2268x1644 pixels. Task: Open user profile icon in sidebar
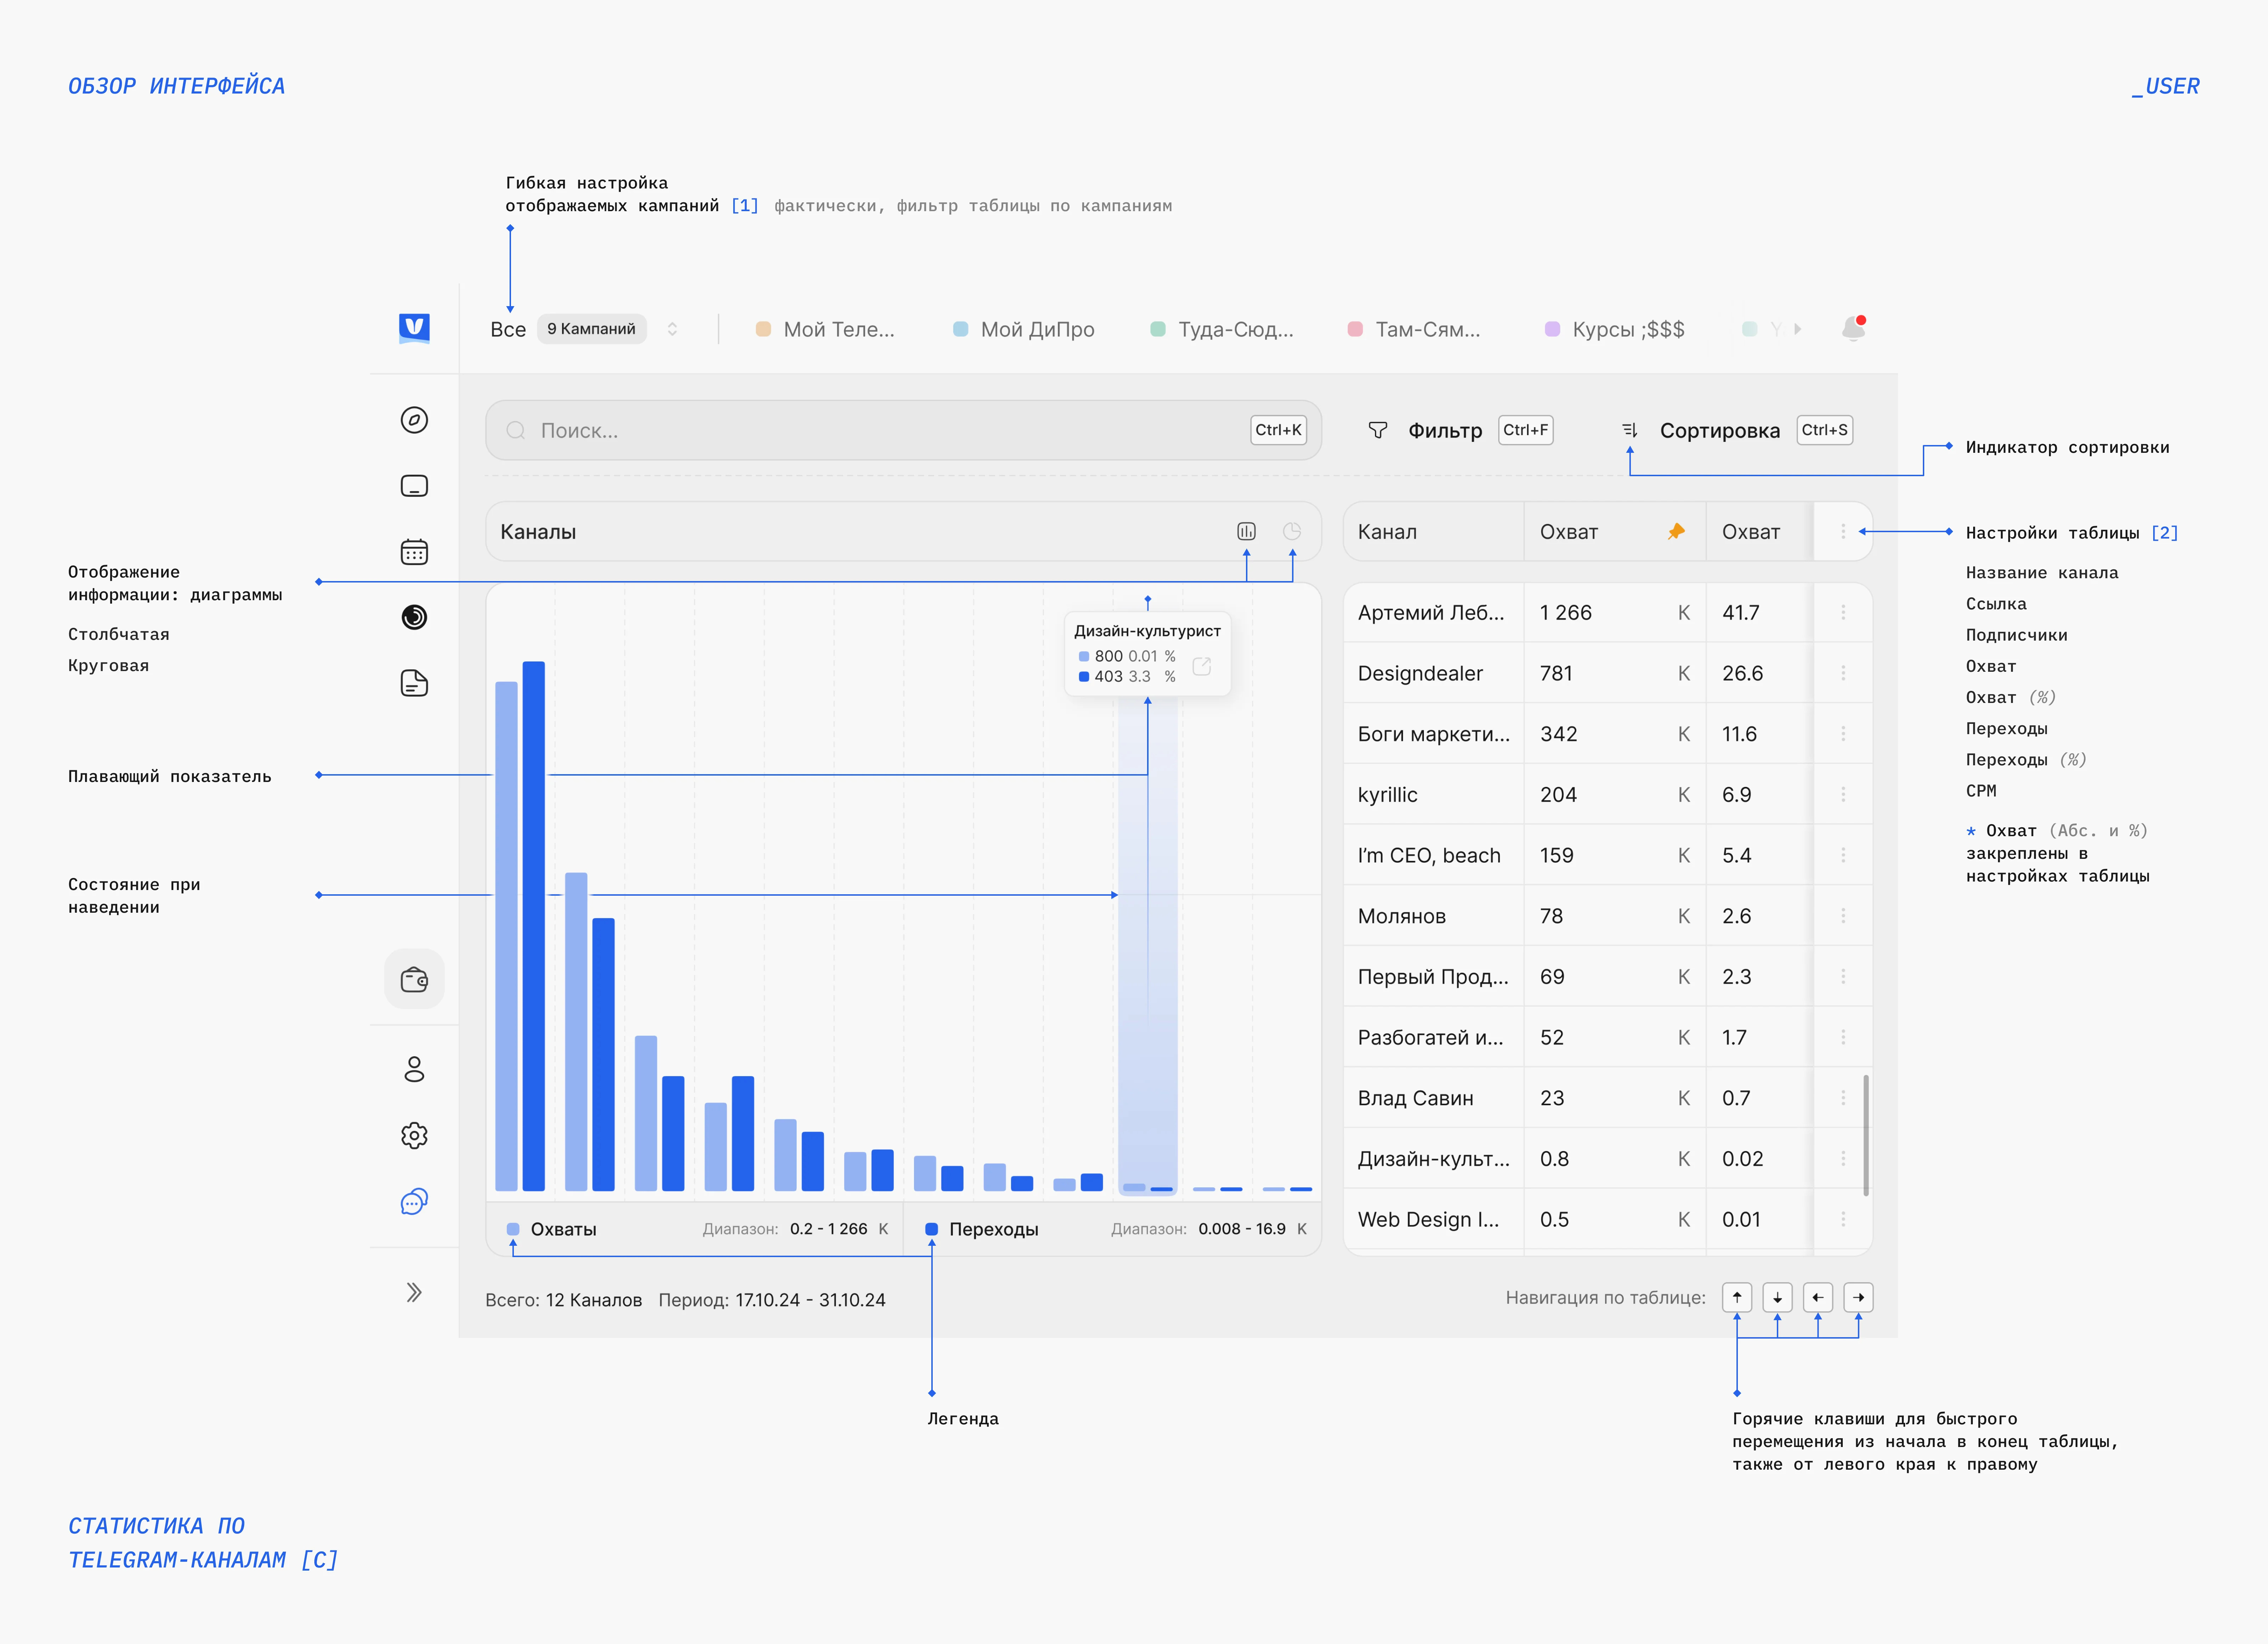click(x=414, y=1069)
